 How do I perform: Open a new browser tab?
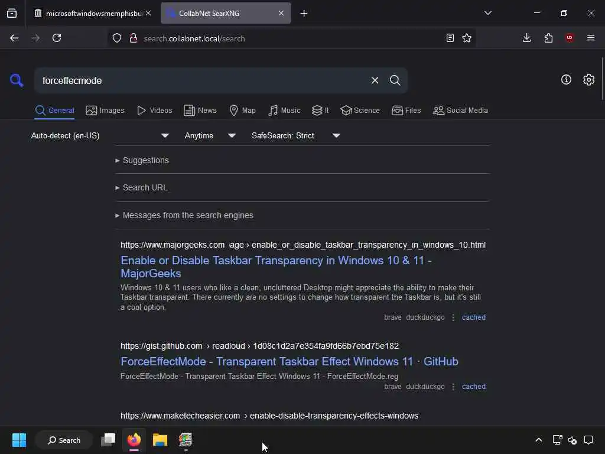pyautogui.click(x=304, y=14)
